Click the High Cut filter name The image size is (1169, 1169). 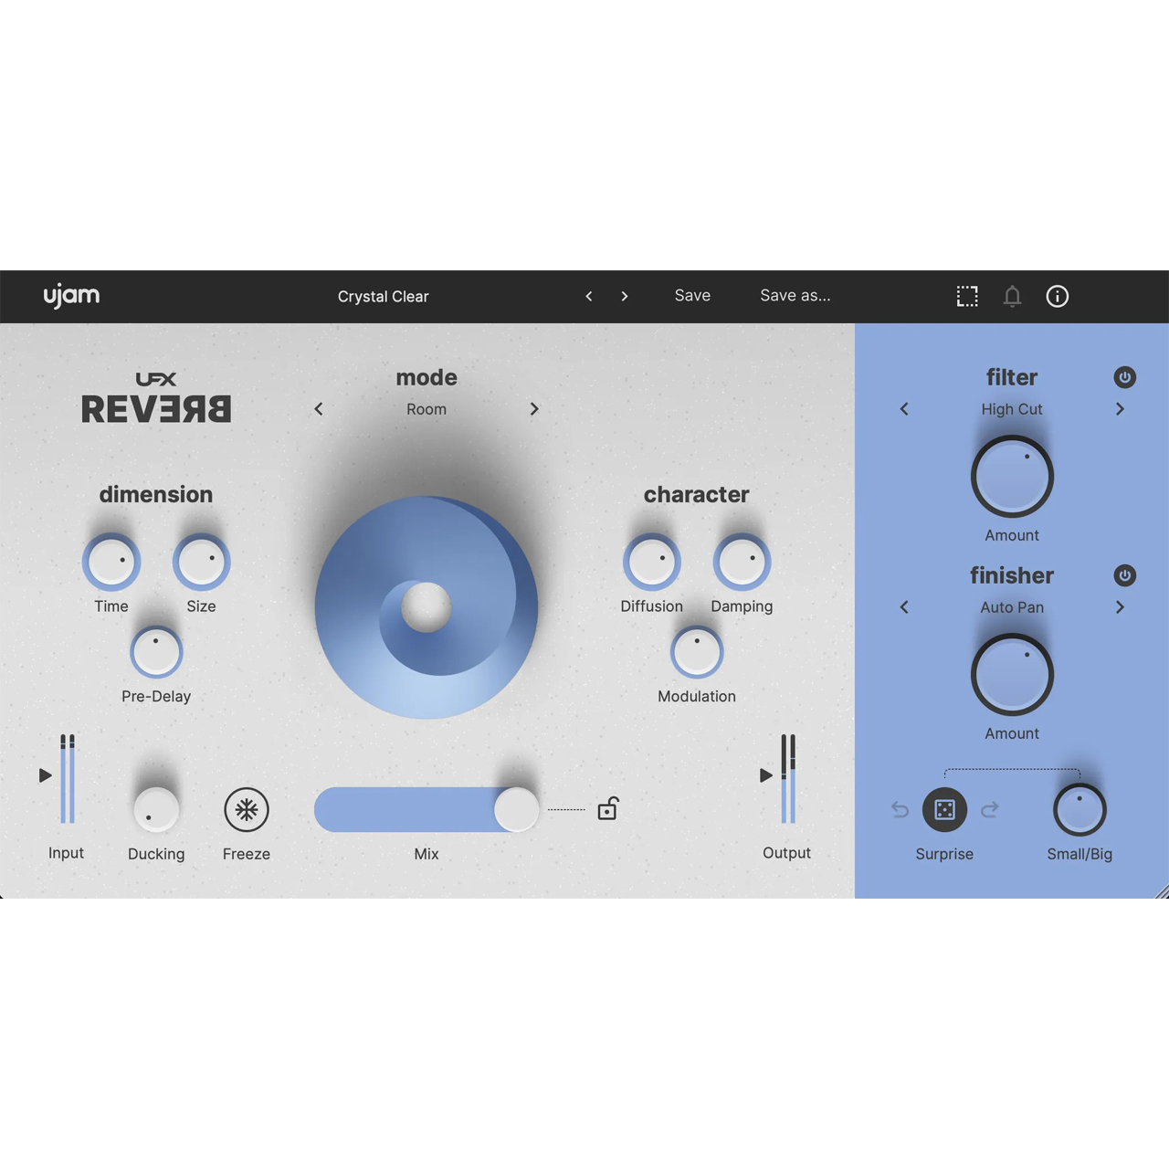(x=1012, y=409)
